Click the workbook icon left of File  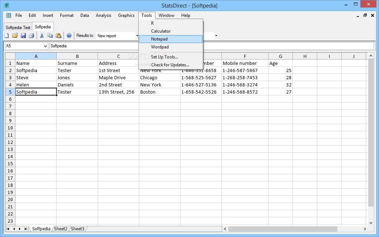tap(9, 15)
